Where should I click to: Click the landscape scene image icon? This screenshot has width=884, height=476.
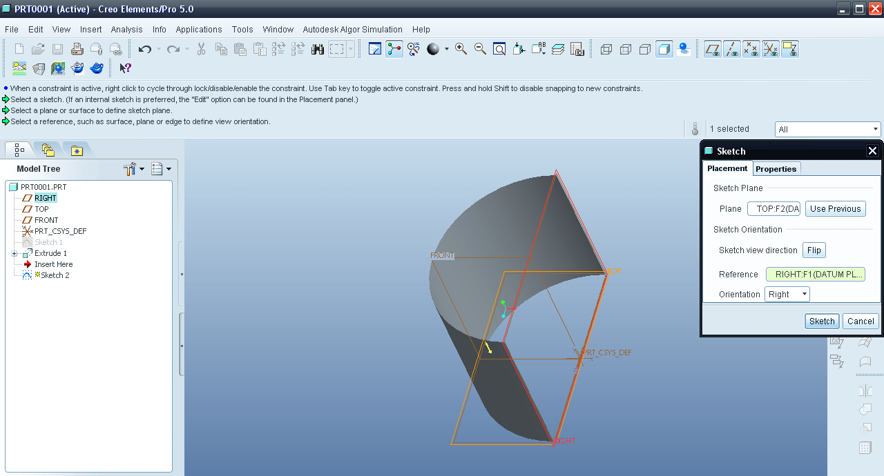click(19, 68)
